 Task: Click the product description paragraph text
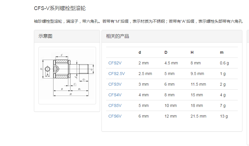(138, 21)
